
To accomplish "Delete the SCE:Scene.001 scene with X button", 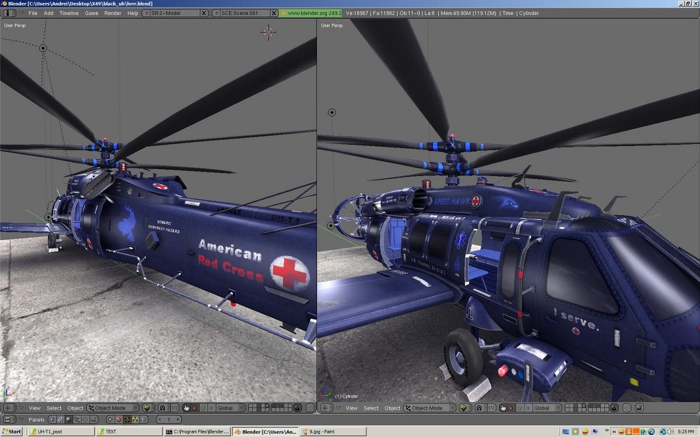I will (274, 13).
